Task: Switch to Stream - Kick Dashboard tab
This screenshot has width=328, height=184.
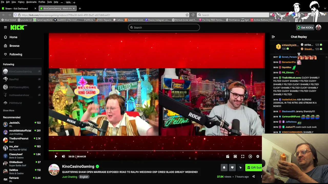Action: (x=18, y=8)
